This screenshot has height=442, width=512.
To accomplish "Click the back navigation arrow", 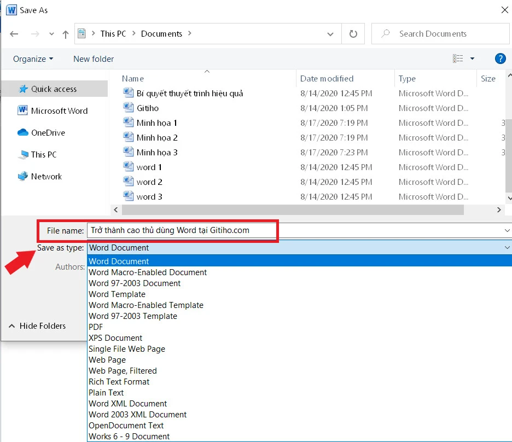I will [x=14, y=33].
